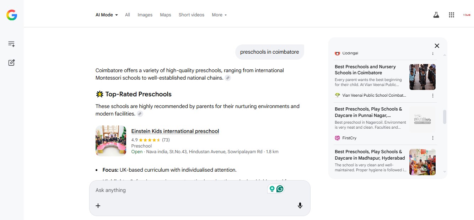
Task: Click the Vian Veenai Public School source name
Action: tap(374, 95)
